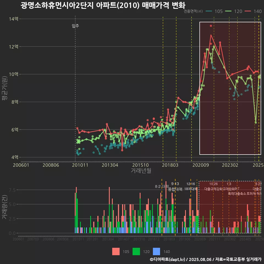This screenshot has height=264, width=264.
Task: Click the 10억 price axis label
Action: (x=14, y=74)
